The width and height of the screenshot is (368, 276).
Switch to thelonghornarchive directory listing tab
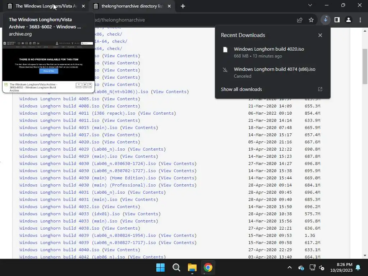pyautogui.click(x=132, y=6)
